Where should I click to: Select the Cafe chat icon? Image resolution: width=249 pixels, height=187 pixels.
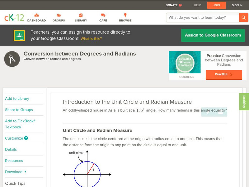tap(103, 14)
